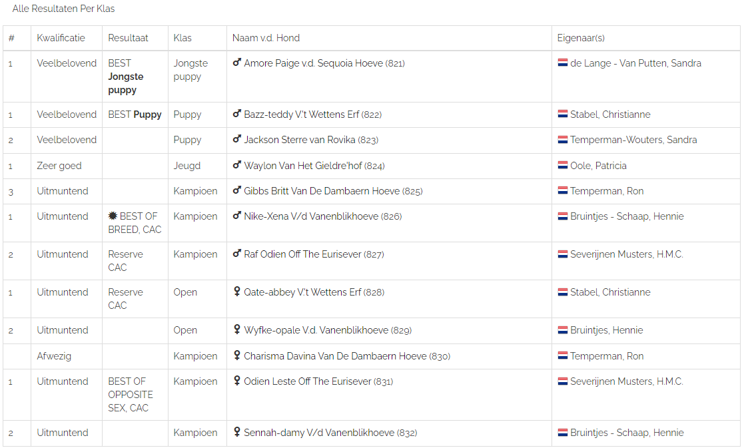Image resolution: width=742 pixels, height=448 pixels.
Task: Click the female symbol beside Charisma Davina
Action: pyautogui.click(x=236, y=356)
